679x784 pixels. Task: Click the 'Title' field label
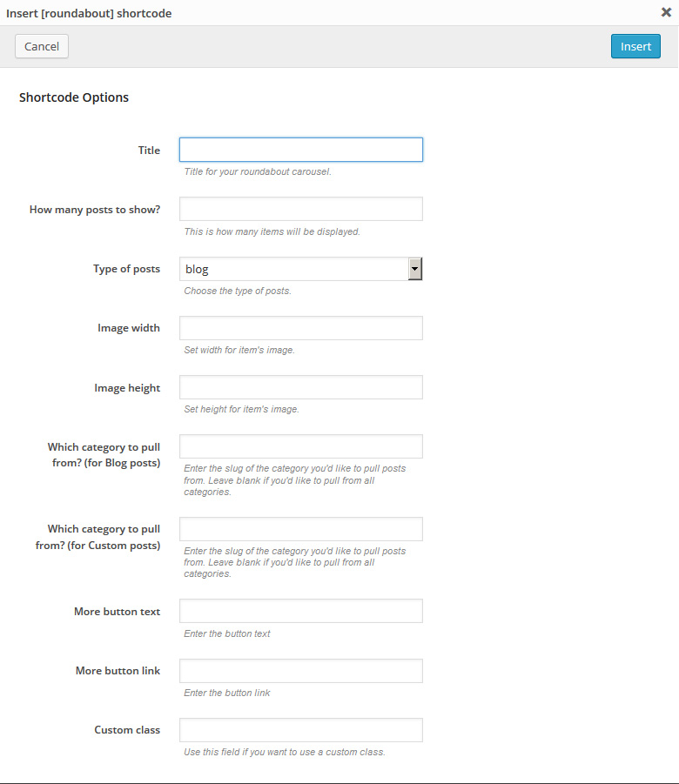pos(149,151)
